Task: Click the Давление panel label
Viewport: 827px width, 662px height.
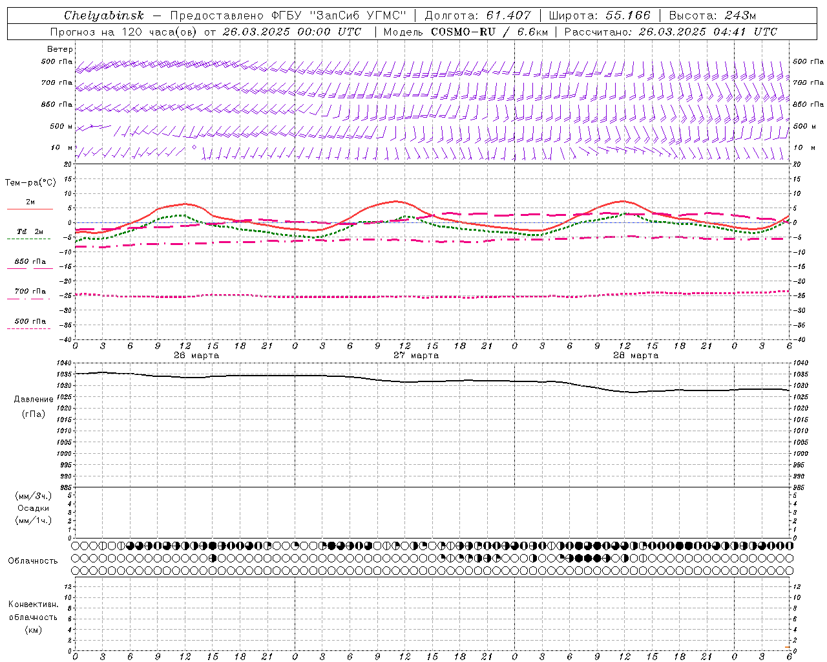Action: (x=34, y=400)
